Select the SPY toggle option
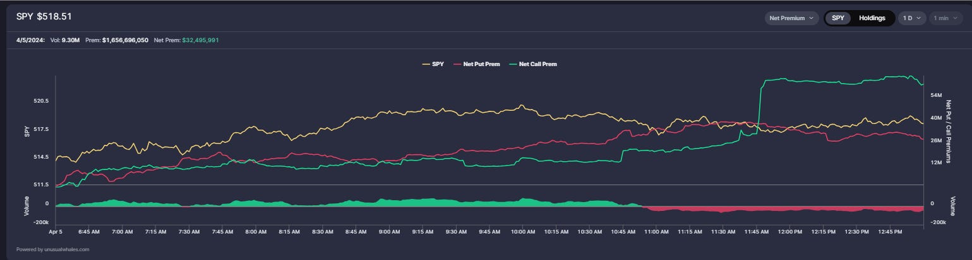 pyautogui.click(x=837, y=18)
